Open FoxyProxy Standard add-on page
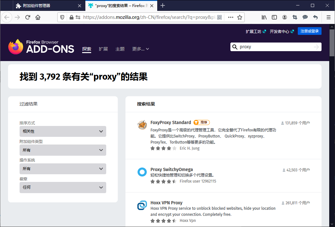 point(171,122)
